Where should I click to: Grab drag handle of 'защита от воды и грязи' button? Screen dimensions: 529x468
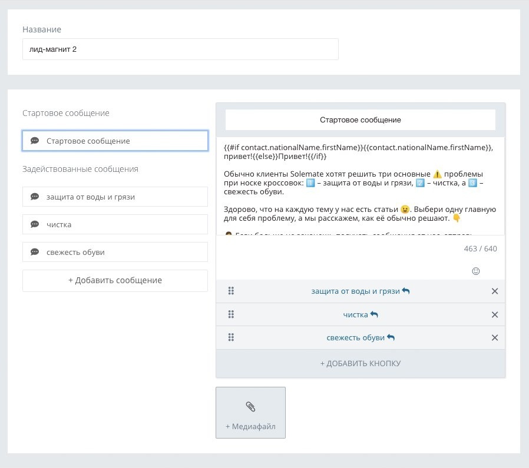coord(231,291)
